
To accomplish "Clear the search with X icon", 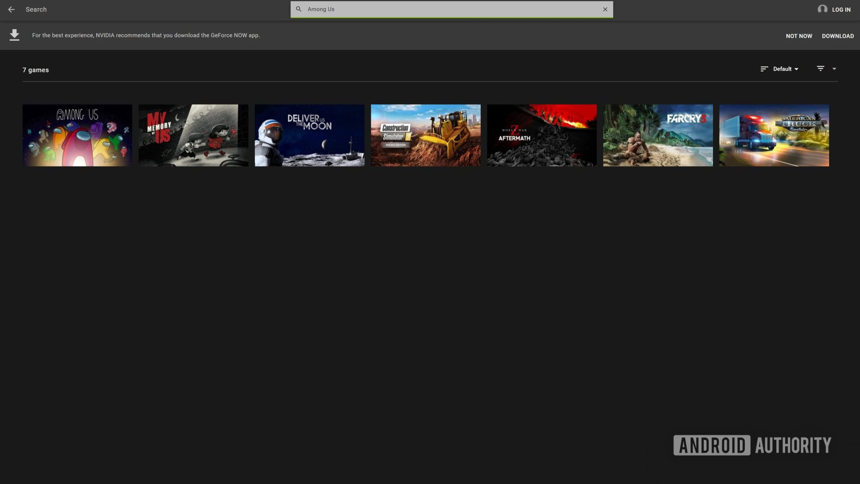I will [x=605, y=9].
